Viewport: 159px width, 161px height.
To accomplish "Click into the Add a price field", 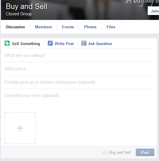I will [79, 69].
